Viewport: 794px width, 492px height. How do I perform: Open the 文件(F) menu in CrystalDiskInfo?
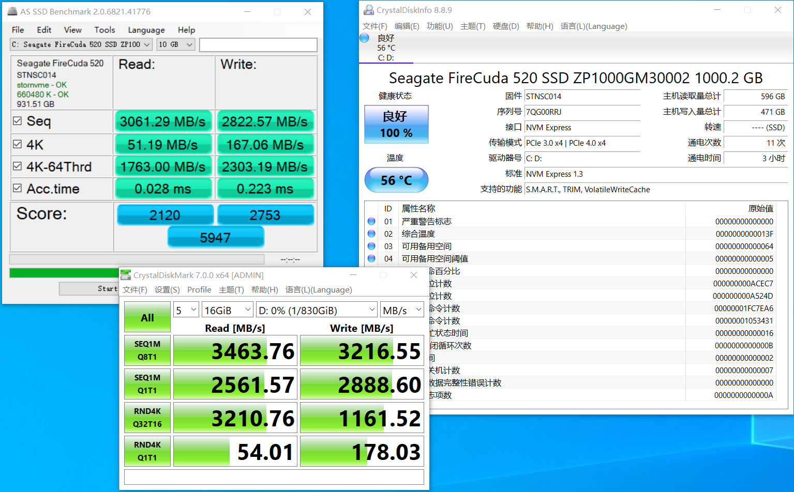[x=374, y=26]
